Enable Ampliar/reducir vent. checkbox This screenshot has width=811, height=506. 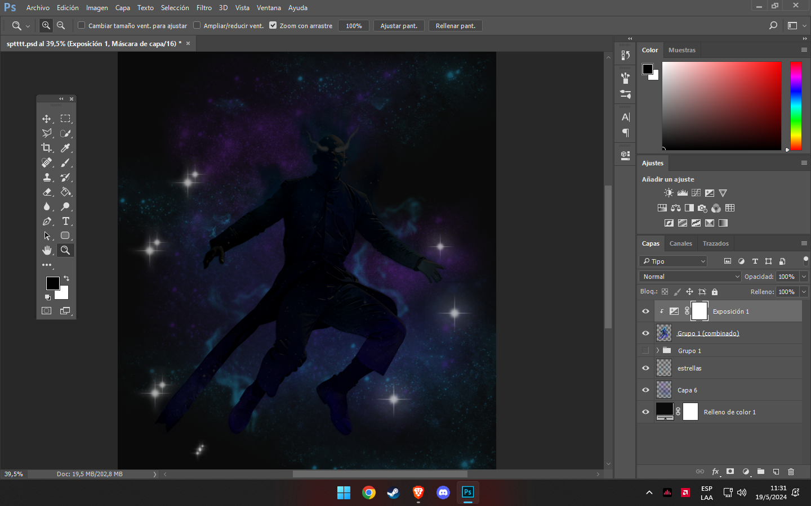pyautogui.click(x=197, y=25)
